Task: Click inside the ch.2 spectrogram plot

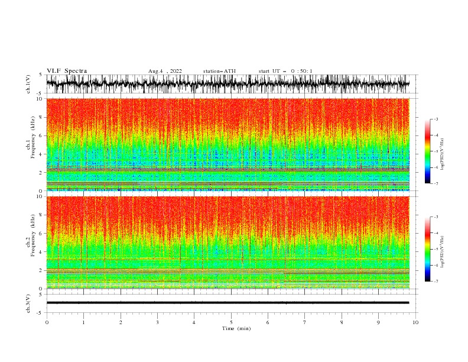Action: pyautogui.click(x=228, y=243)
